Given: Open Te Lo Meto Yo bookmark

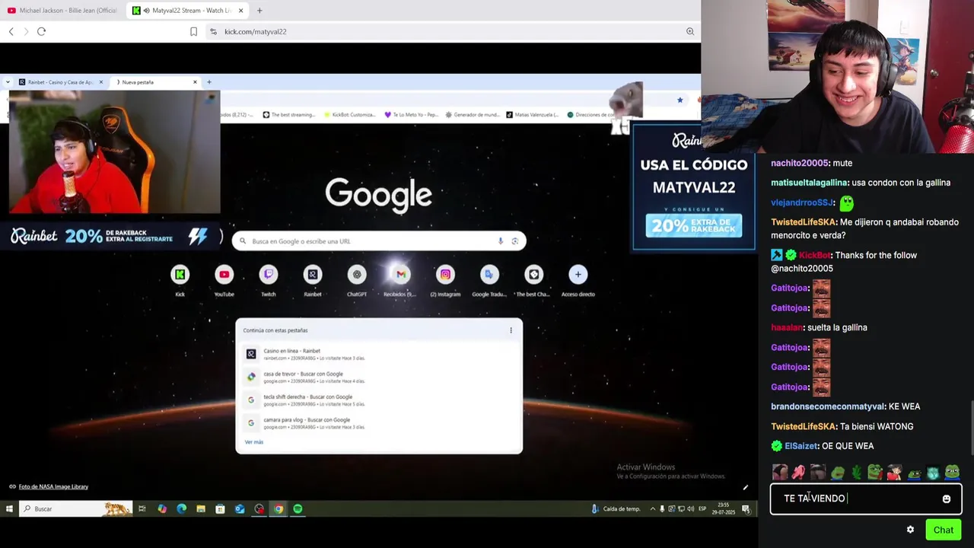Looking at the screenshot, I should coord(412,115).
